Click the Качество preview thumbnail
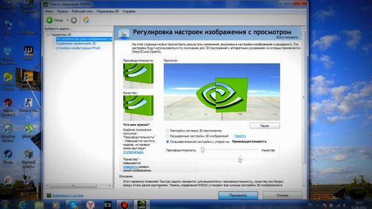The height and width of the screenshot is (209, 372). (x=138, y=108)
